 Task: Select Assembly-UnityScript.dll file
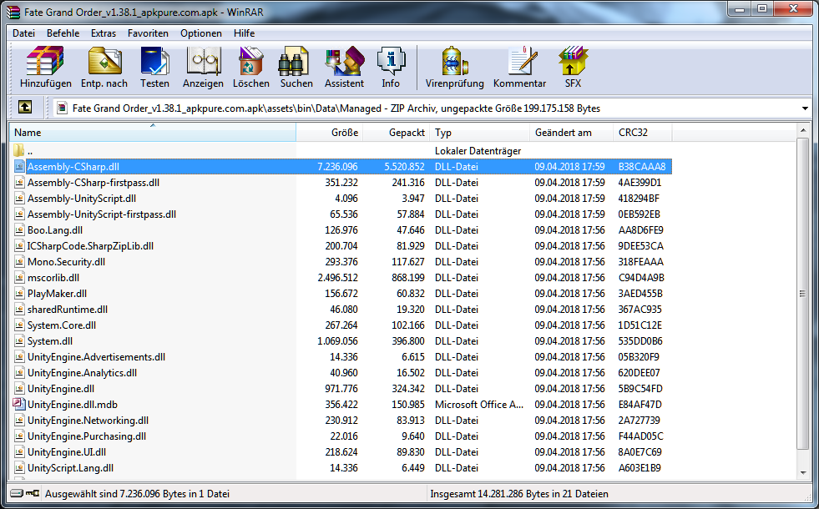(82, 199)
